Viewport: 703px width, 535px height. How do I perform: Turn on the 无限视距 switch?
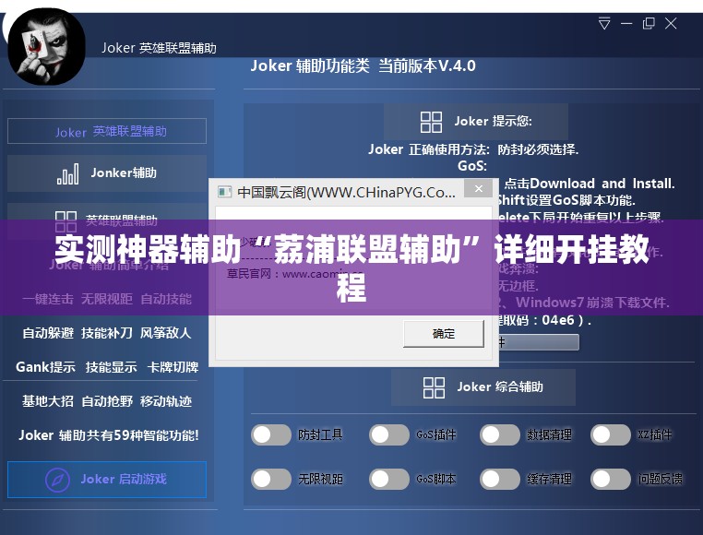(271, 479)
